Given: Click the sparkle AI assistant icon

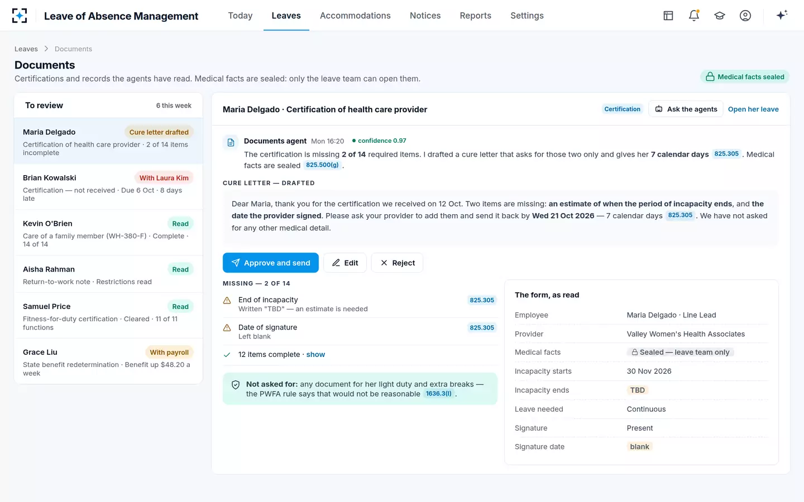Looking at the screenshot, I should pyautogui.click(x=782, y=15).
